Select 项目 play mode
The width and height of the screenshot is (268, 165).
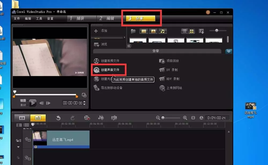tap(23, 101)
